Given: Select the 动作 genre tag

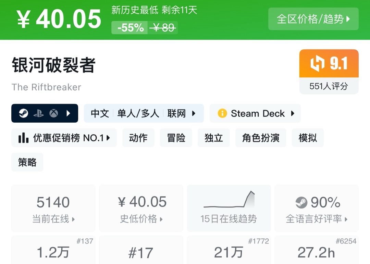Looking at the screenshot, I should (138, 138).
